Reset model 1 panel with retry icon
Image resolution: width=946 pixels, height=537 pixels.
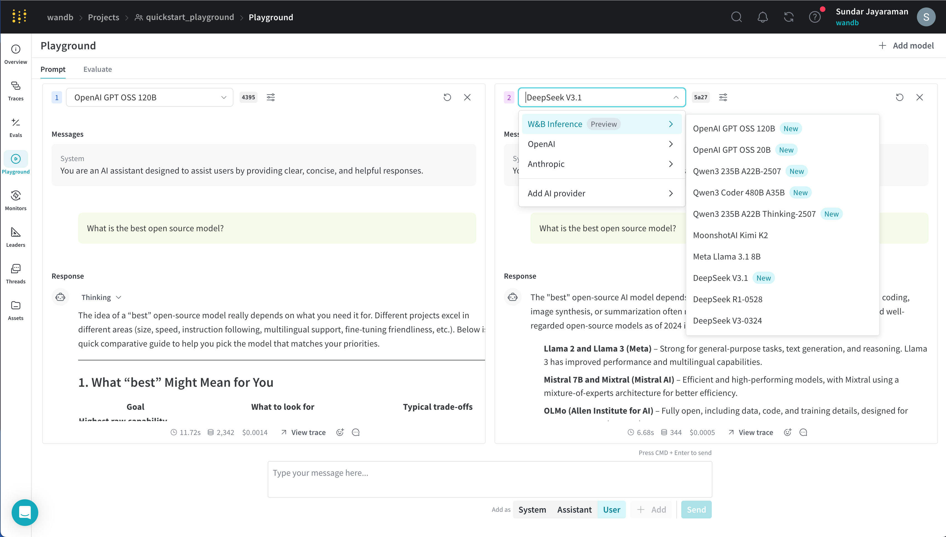coord(447,97)
